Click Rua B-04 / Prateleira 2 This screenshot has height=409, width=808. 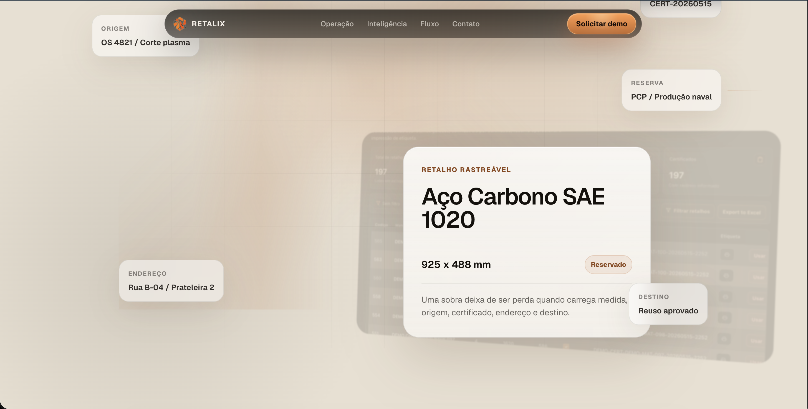click(171, 287)
